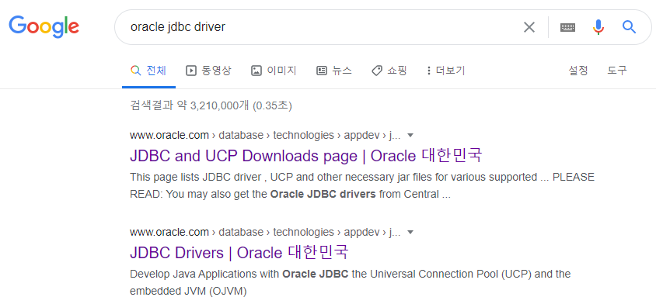This screenshot has width=656, height=297.
Task: Expand arrow beside JDBC and UCP Downloads URL
Action: click(410, 135)
